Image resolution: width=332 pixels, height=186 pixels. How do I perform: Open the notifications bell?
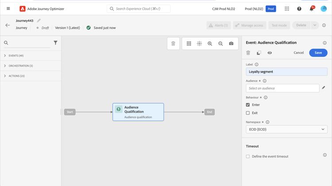point(311,9)
